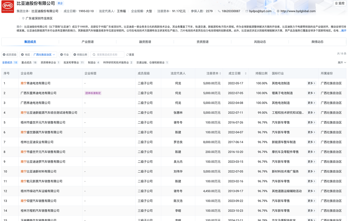Open 梧州市绿动汽车运输有限公司 company link
This screenshot has height=221, width=348.
click(x=40, y=191)
